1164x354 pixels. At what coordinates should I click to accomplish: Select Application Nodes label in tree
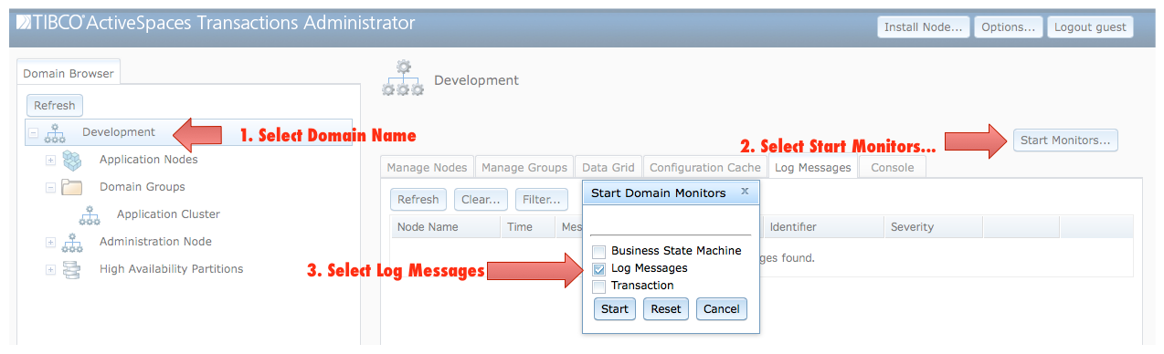pos(149,160)
